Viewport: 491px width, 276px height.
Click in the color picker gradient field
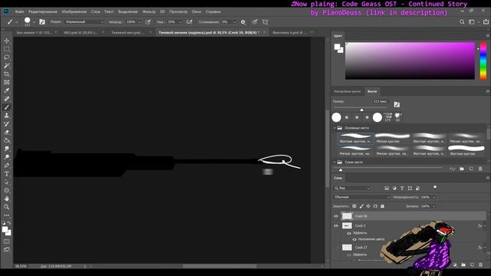coord(410,61)
